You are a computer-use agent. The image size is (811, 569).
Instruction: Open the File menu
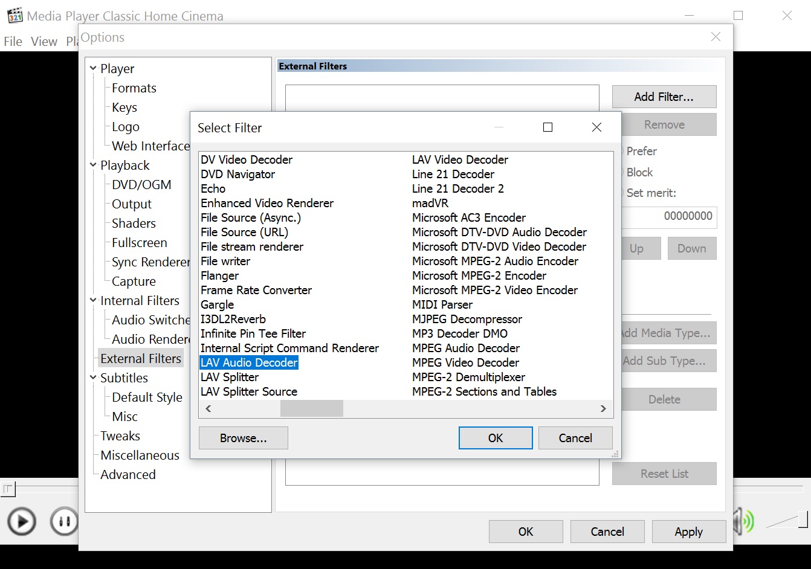point(13,41)
